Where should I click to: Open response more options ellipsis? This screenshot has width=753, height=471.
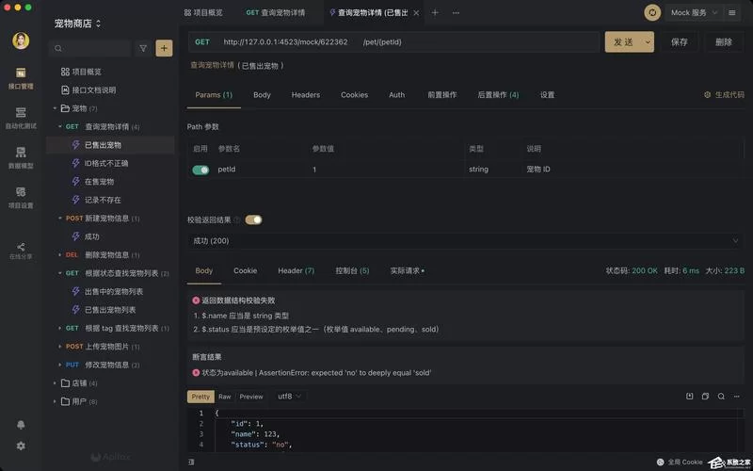(737, 396)
